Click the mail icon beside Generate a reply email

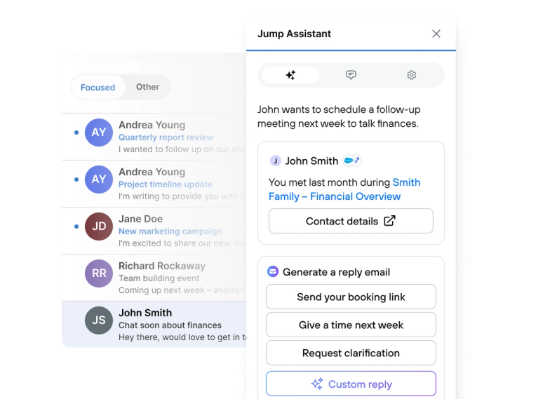pyautogui.click(x=273, y=271)
